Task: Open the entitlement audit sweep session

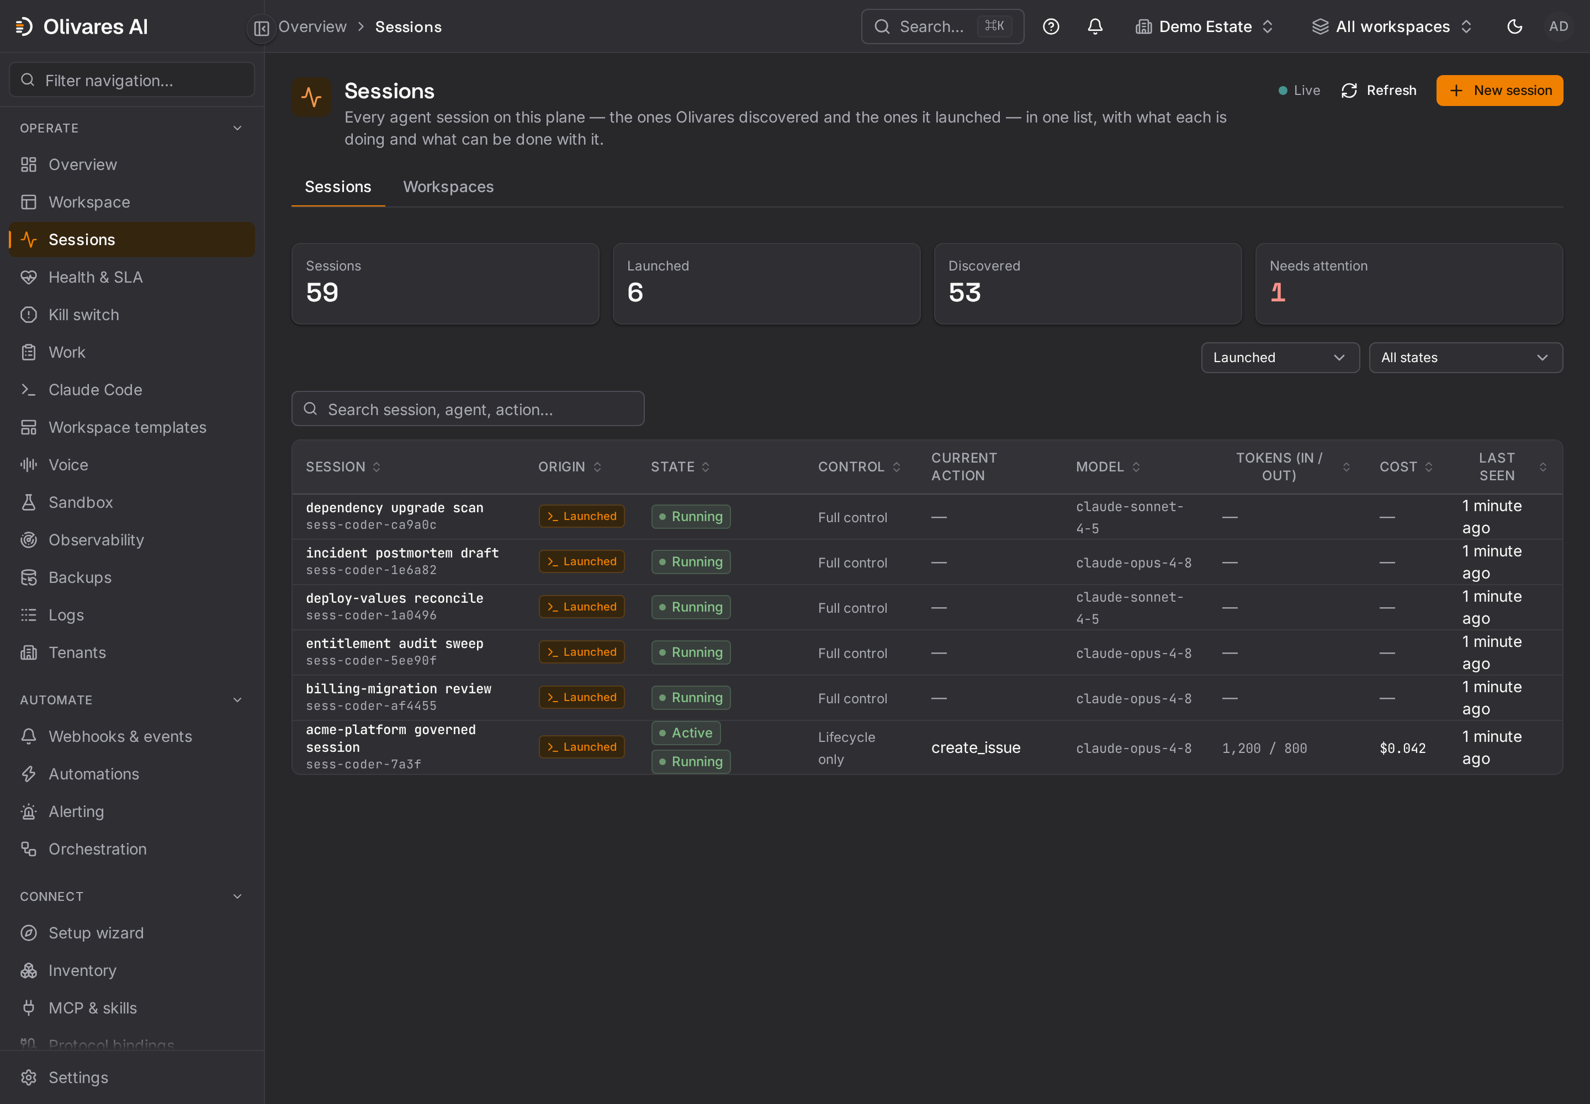Action: (926, 652)
